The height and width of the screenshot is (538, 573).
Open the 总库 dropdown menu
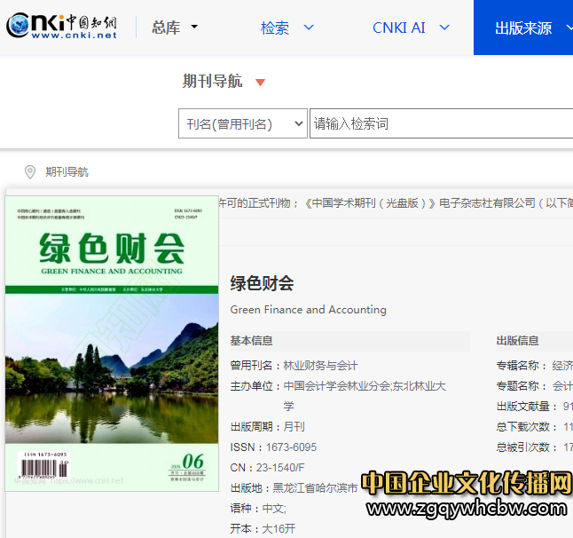click(x=175, y=28)
